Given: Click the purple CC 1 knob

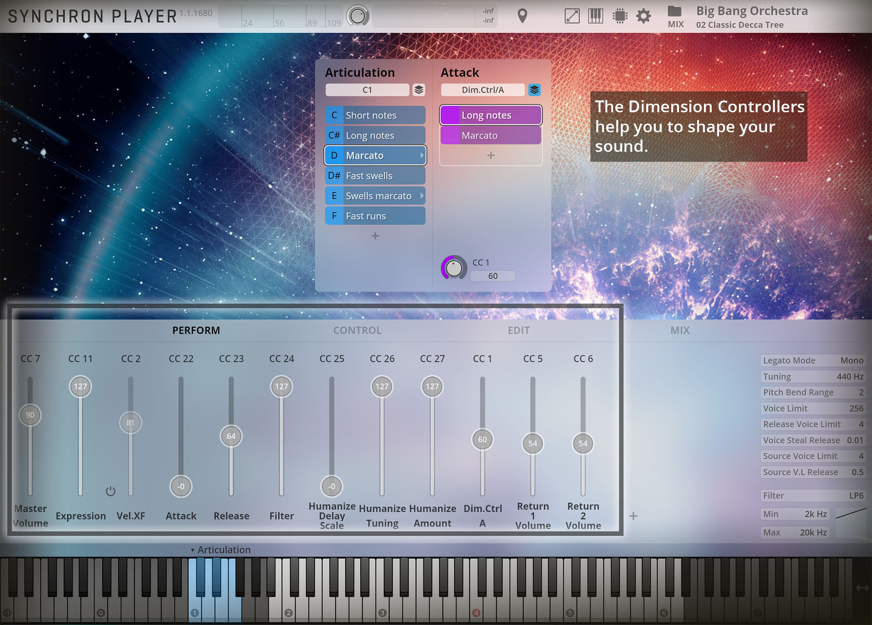Looking at the screenshot, I should pyautogui.click(x=454, y=268).
